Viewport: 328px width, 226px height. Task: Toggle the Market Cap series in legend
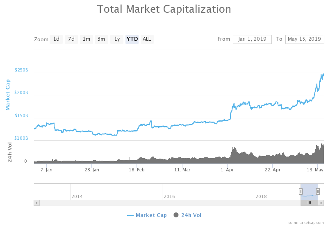click(147, 215)
